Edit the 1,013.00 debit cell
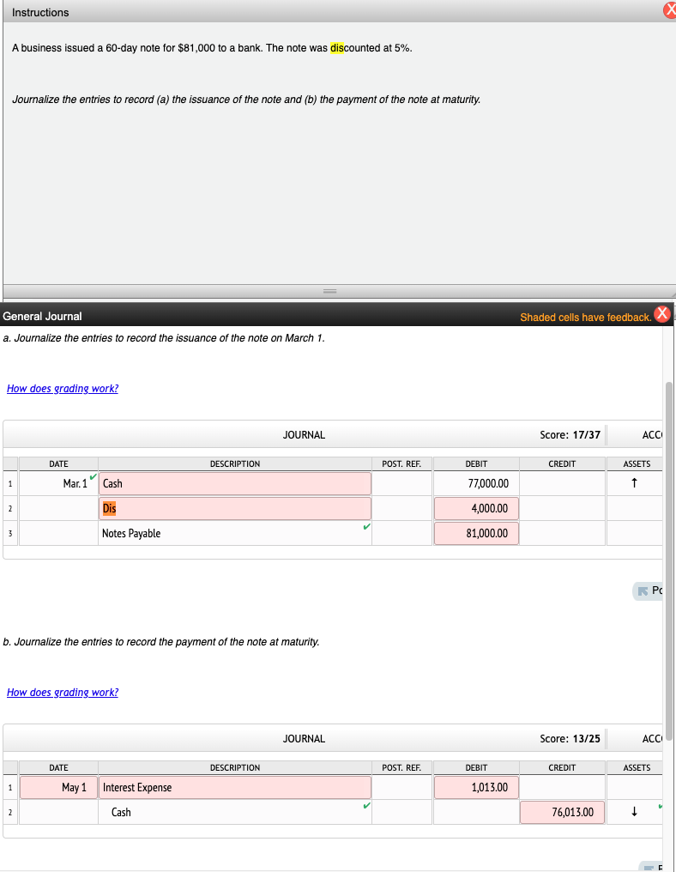The image size is (676, 872). pos(476,788)
